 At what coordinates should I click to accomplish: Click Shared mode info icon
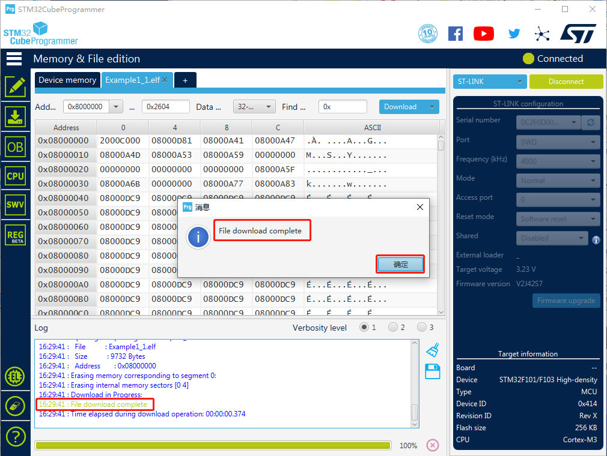coord(596,240)
